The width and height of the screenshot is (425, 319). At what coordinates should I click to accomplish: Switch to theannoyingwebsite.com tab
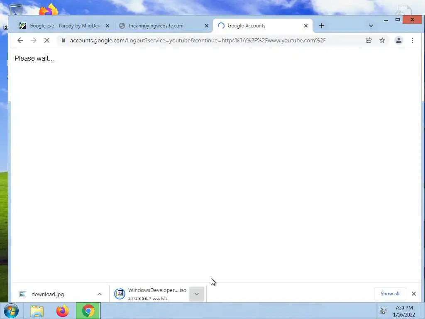point(164,26)
